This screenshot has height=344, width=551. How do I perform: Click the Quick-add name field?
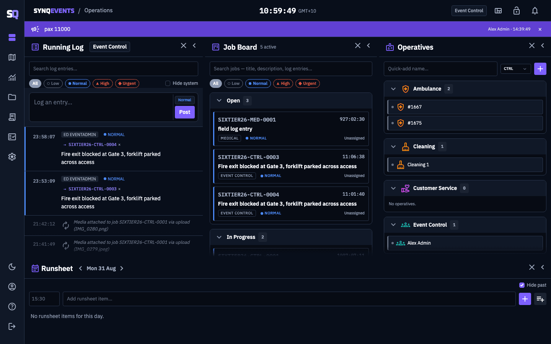click(440, 69)
